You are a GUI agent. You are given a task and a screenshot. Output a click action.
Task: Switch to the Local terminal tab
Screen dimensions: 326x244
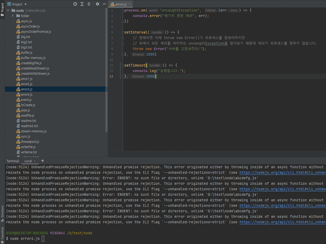(x=28, y=161)
